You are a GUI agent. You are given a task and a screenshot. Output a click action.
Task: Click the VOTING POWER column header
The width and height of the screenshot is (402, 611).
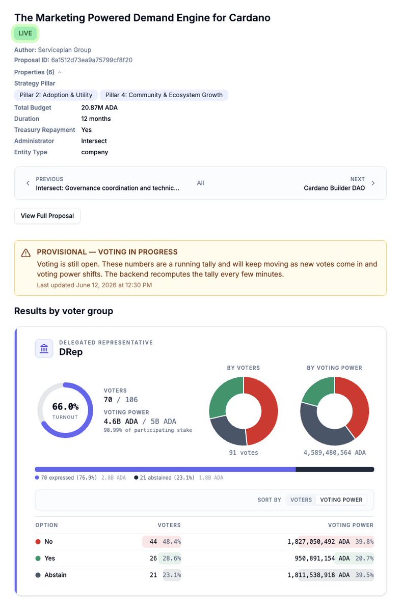[350, 525]
